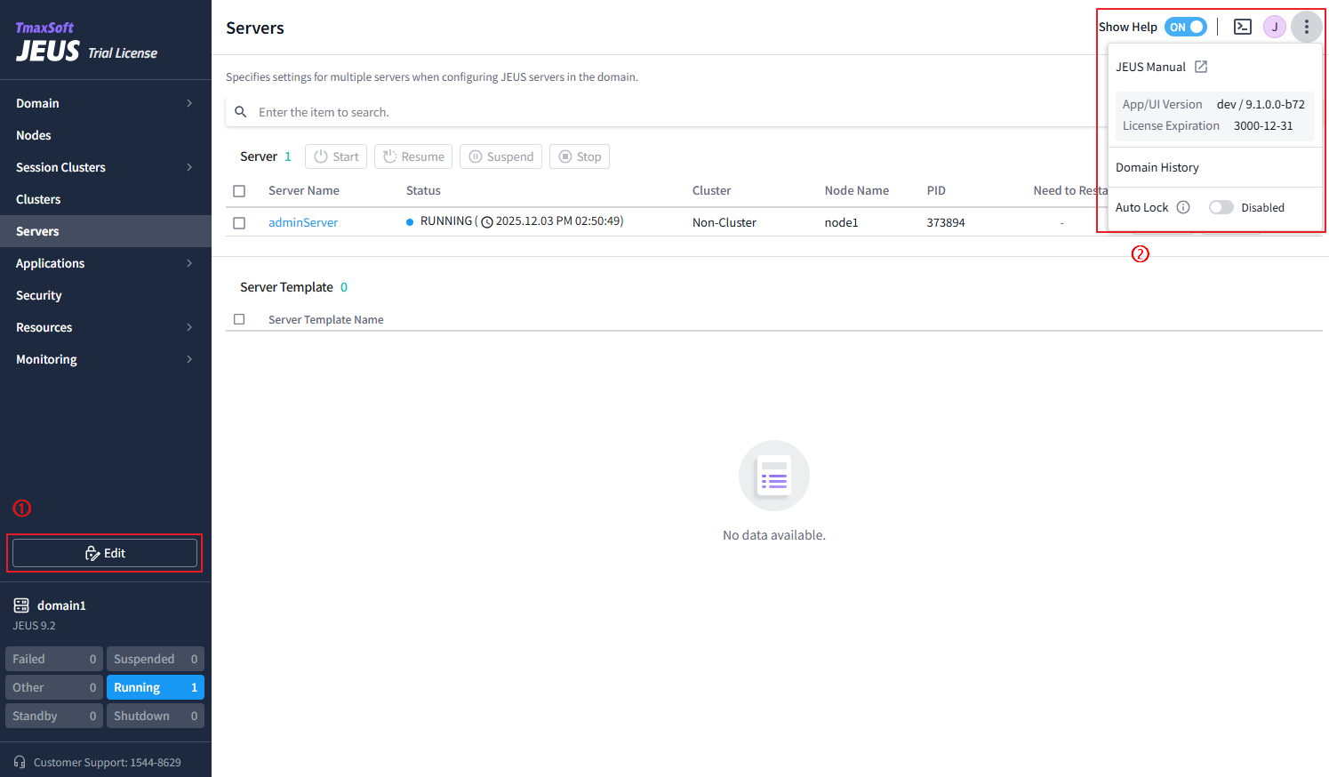Image resolution: width=1329 pixels, height=777 pixels.
Task: Click the Edit button
Action: 104,552
